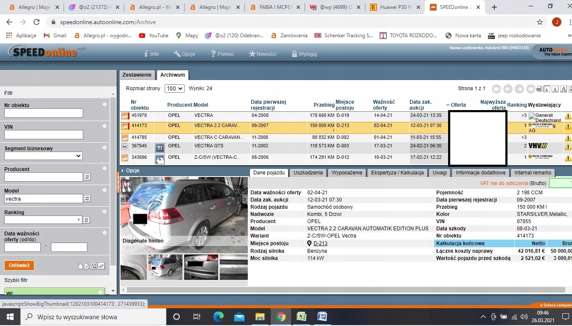Click the warning triangle in the VECTRA GTS row
This screenshot has width=572, height=326.
(x=568, y=147)
